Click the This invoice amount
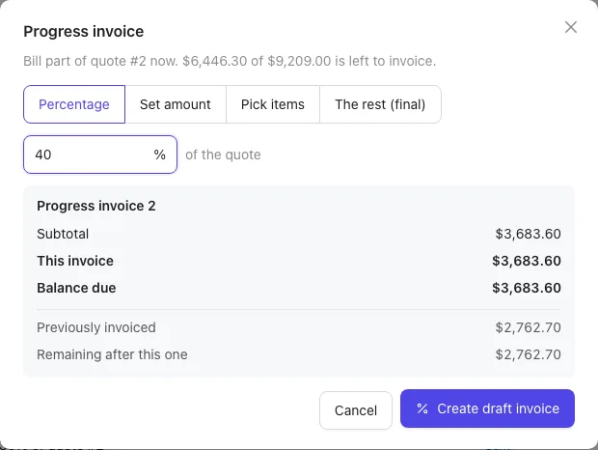598x450 pixels. [527, 261]
